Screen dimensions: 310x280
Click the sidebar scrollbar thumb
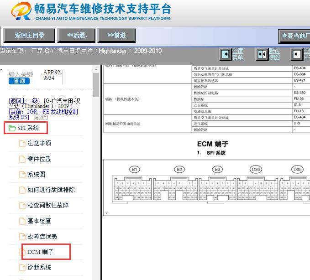pyautogui.click(x=96, y=85)
